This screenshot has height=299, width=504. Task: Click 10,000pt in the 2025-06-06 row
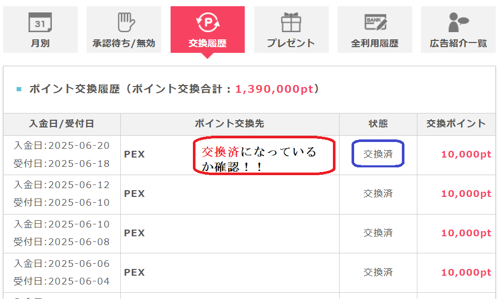coord(466,273)
